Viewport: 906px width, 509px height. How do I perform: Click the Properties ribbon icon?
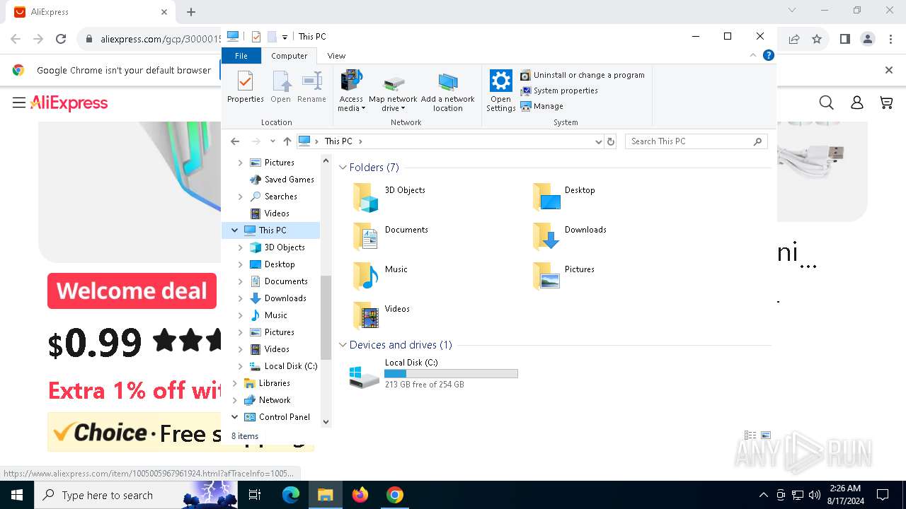pos(246,88)
